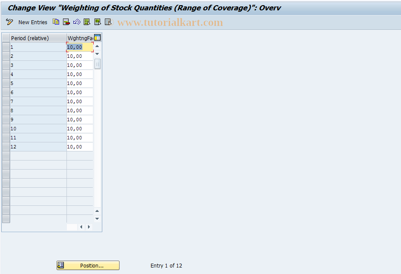This screenshot has width=401, height=274.
Task: Open the Position dialog
Action: click(x=88, y=265)
